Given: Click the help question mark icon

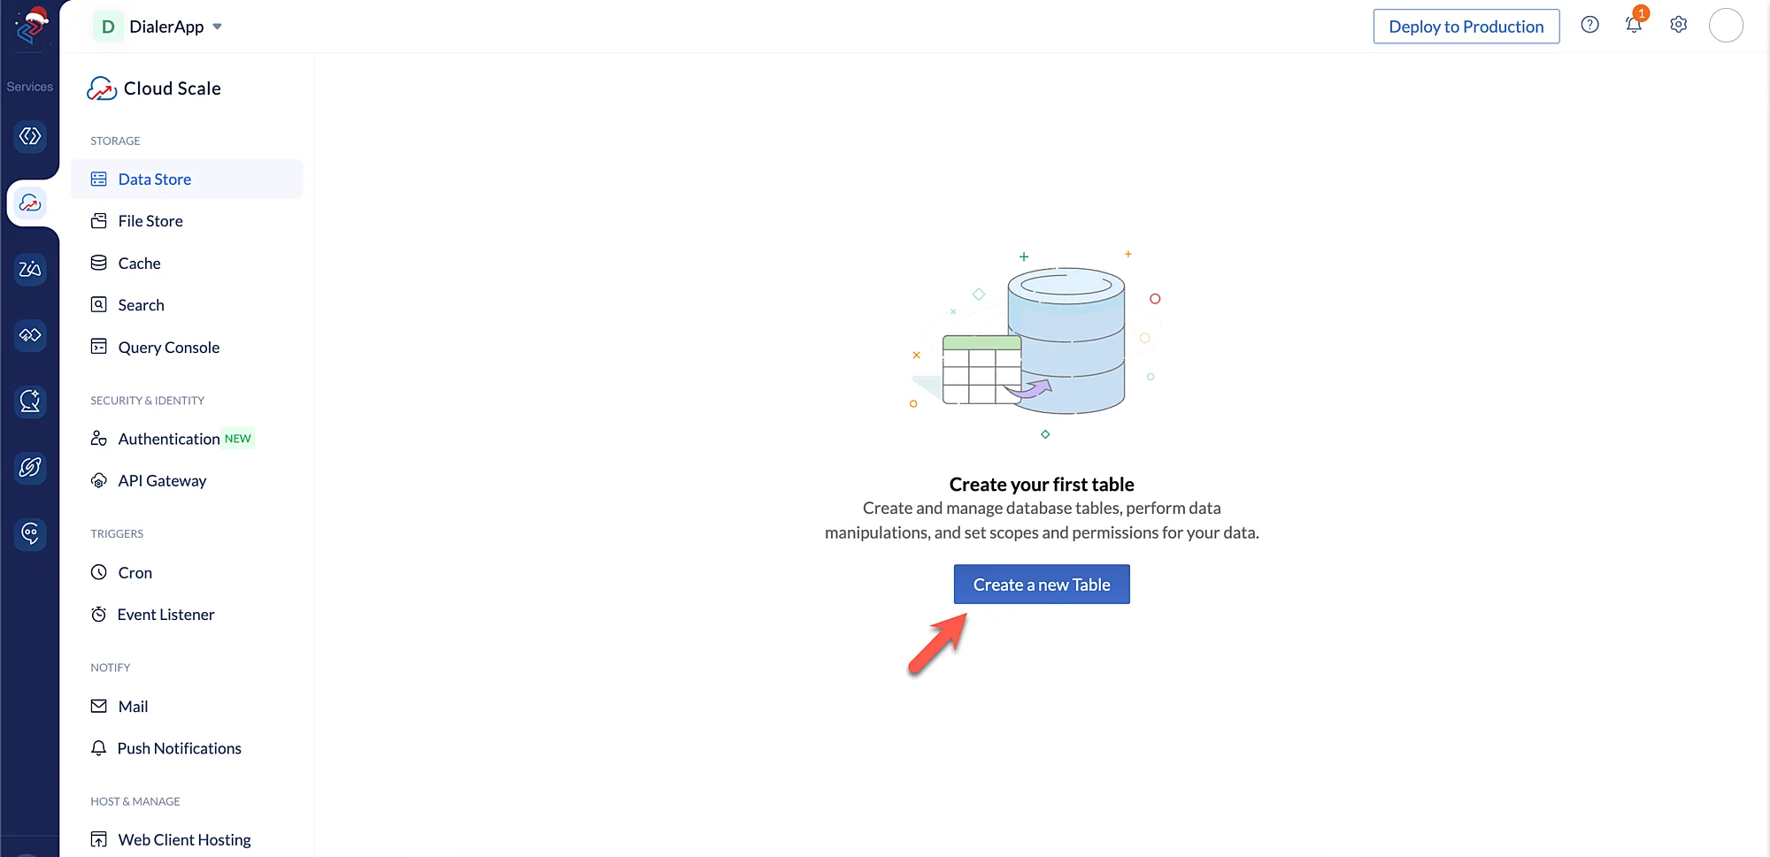Looking at the screenshot, I should pyautogui.click(x=1589, y=25).
